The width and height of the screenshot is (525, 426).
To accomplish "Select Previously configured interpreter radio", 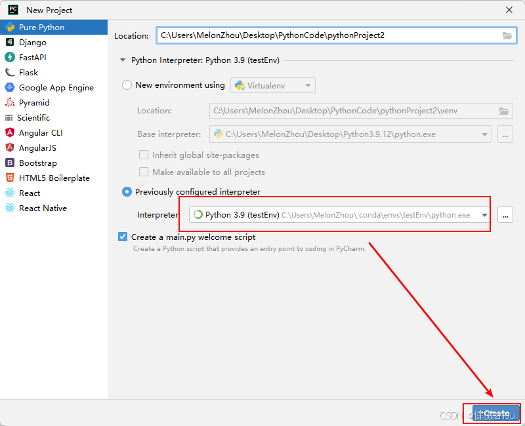I will coord(127,191).
